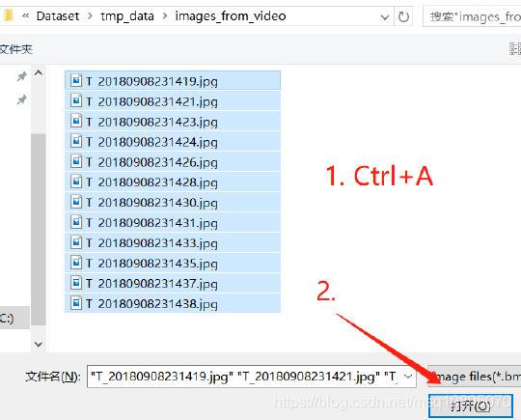Click images_from_video breadcrumb segment
This screenshot has width=521, height=420.
coord(231,16)
